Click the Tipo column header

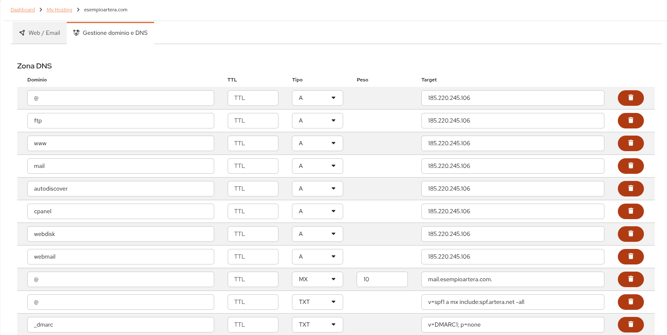(x=297, y=80)
